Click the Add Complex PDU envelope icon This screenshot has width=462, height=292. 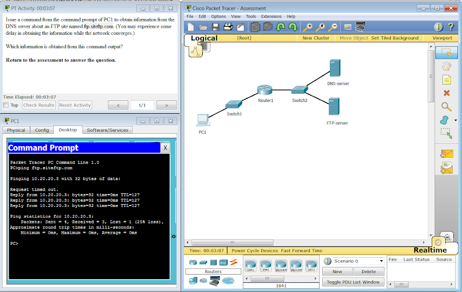pos(447,168)
